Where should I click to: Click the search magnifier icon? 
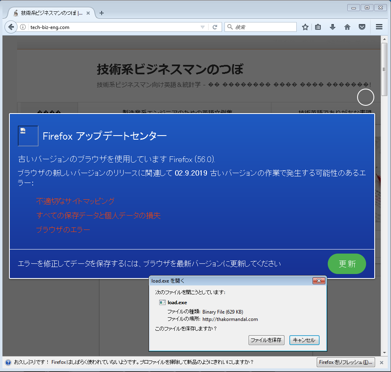230,27
